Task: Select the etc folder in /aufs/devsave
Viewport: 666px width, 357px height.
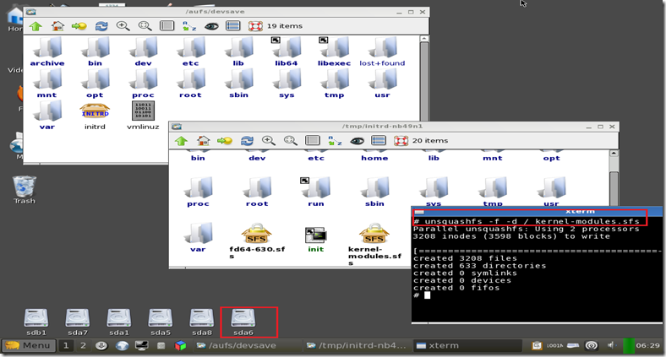Action: pyautogui.click(x=191, y=51)
